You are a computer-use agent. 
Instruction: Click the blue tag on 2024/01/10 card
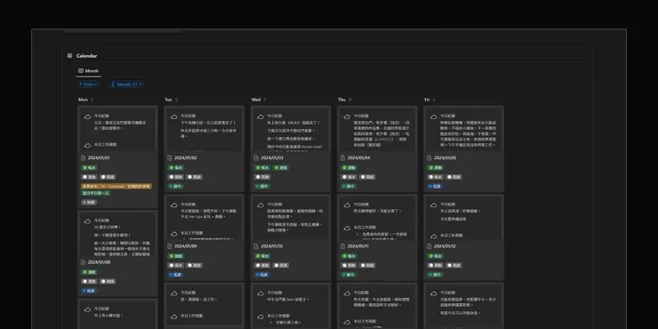(x=261, y=275)
